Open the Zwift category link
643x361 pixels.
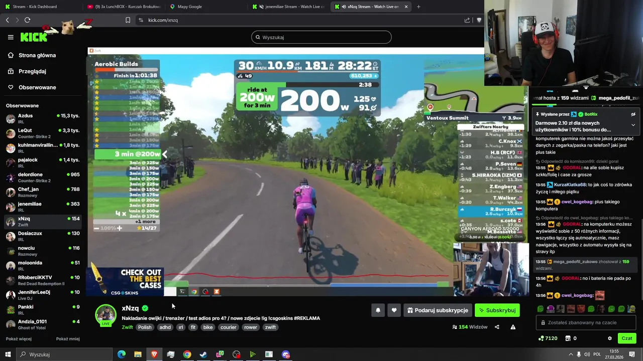click(127, 327)
